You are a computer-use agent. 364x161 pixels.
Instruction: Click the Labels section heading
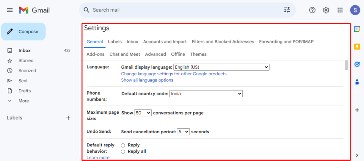(x=14, y=118)
